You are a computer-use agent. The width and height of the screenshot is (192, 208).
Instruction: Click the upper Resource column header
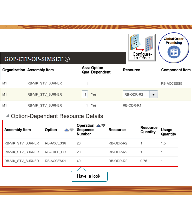(x=131, y=70)
